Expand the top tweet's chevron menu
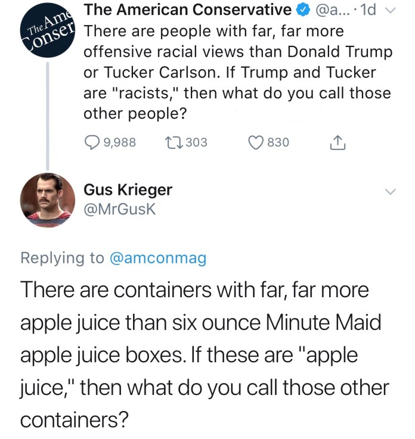 click(391, 11)
